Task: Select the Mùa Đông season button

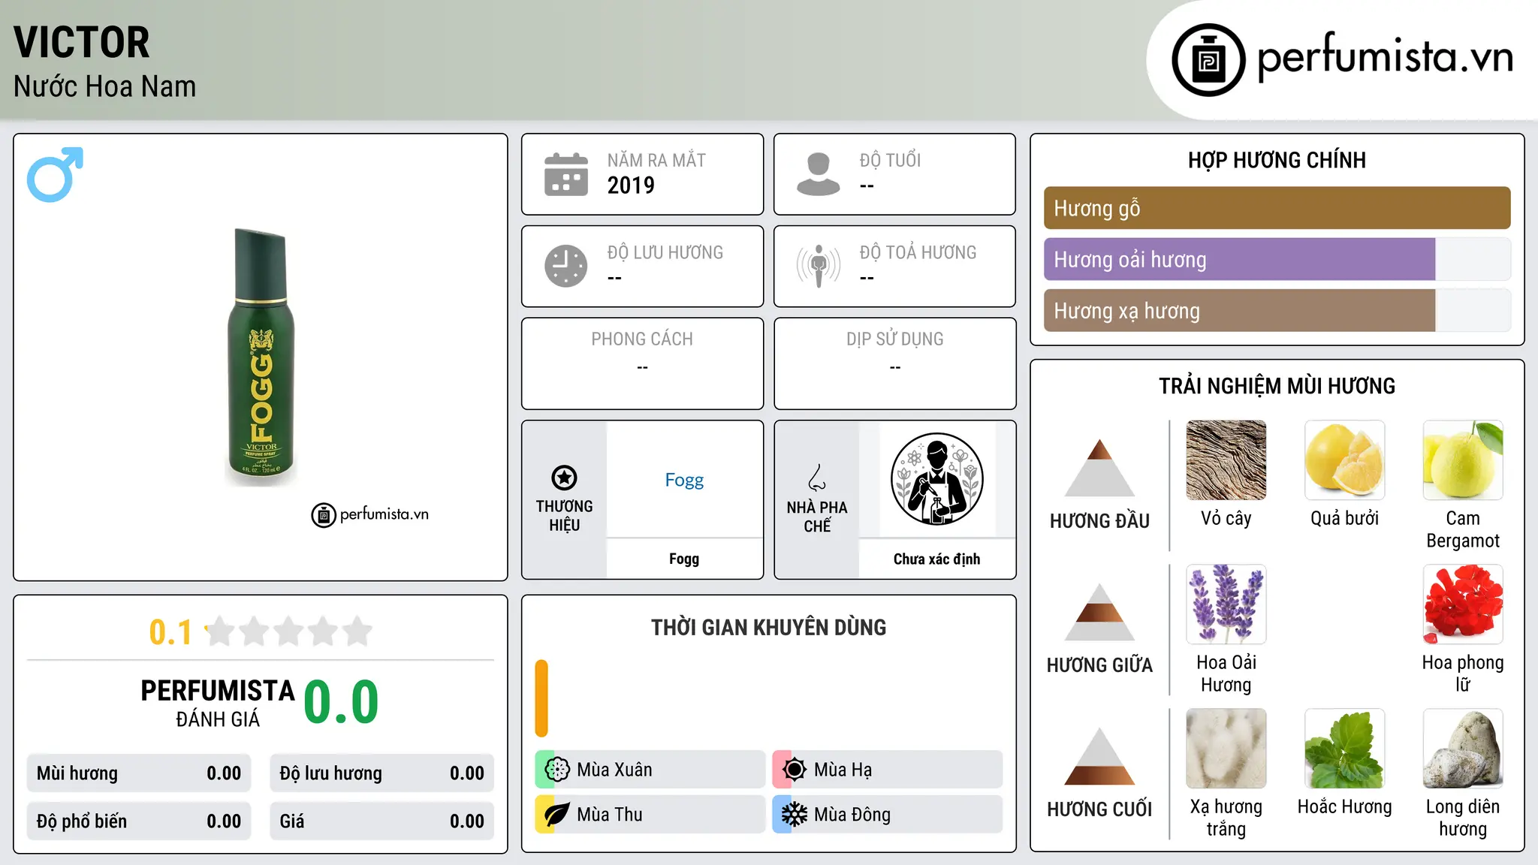Action: pos(887,815)
